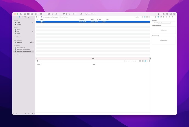The width and height of the screenshot is (189, 127).
Task: Open the Annotations & Reminders inspector tab
Action: tap(158, 17)
